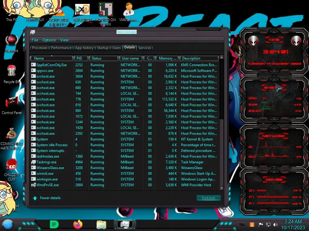
Task: Collapse with Fewer details
Action: click(x=47, y=198)
